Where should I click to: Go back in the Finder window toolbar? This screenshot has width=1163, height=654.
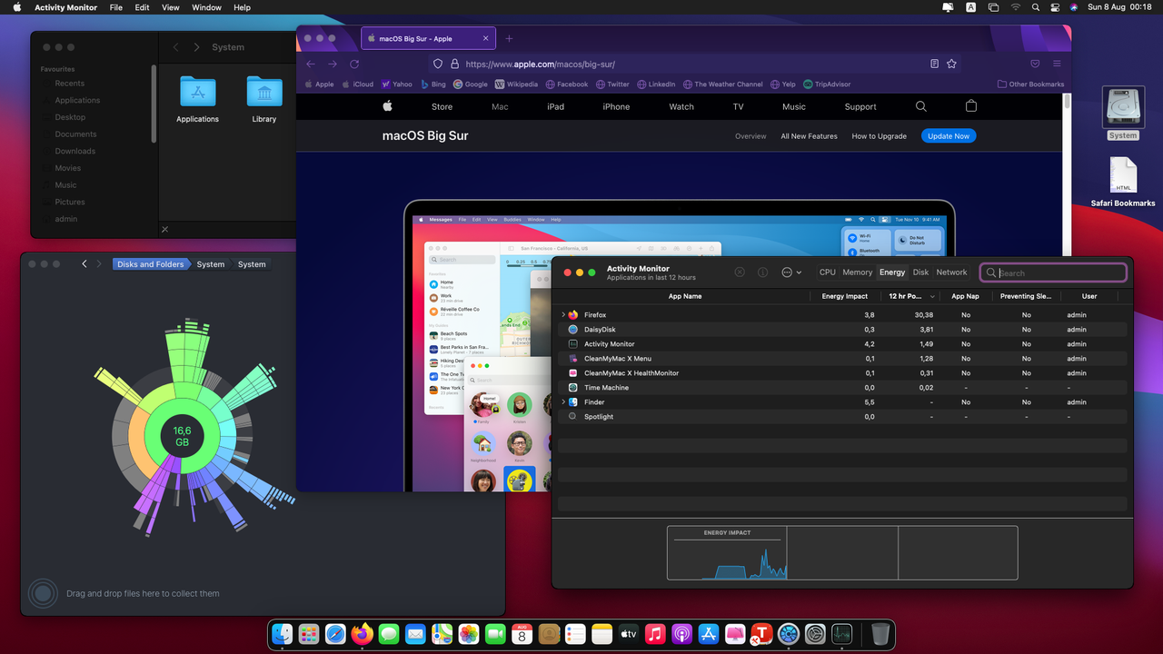(176, 47)
